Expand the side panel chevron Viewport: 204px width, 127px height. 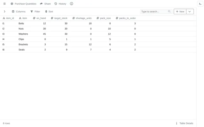coord(4,11)
